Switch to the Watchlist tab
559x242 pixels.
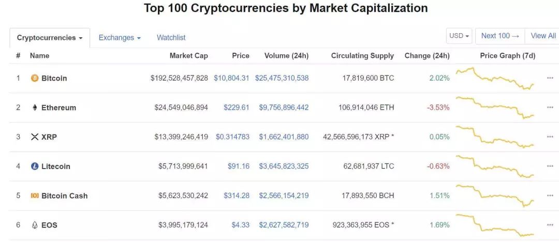pyautogui.click(x=171, y=37)
